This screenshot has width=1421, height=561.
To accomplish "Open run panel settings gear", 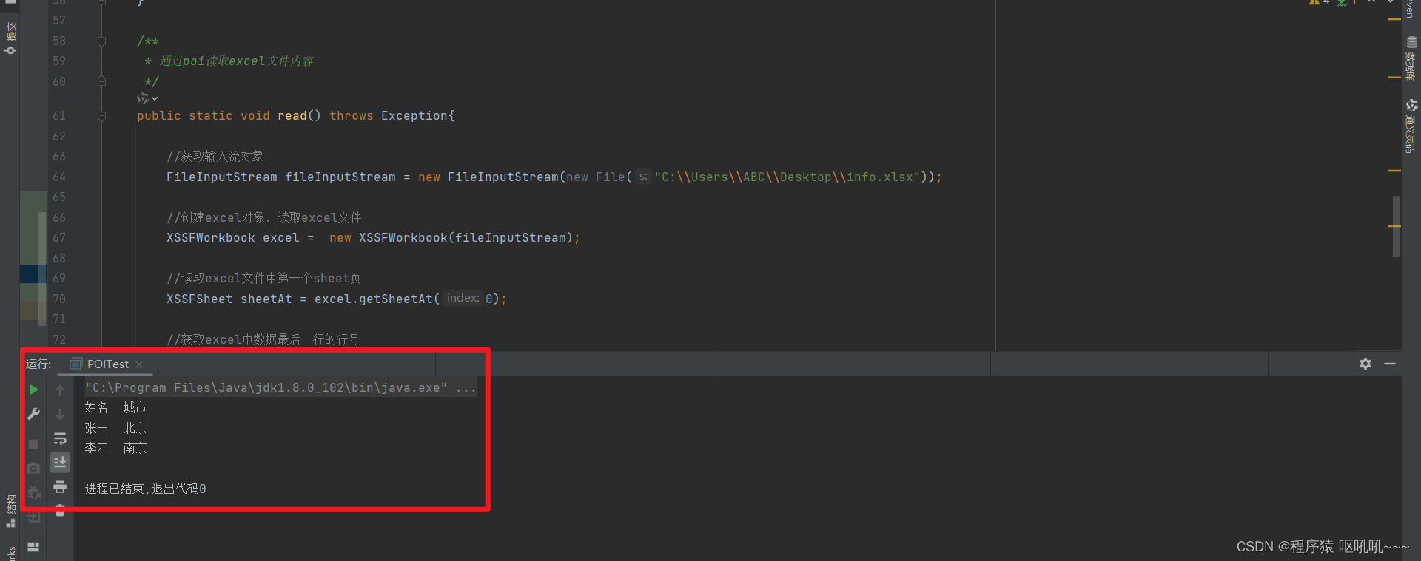I will pos(1365,364).
